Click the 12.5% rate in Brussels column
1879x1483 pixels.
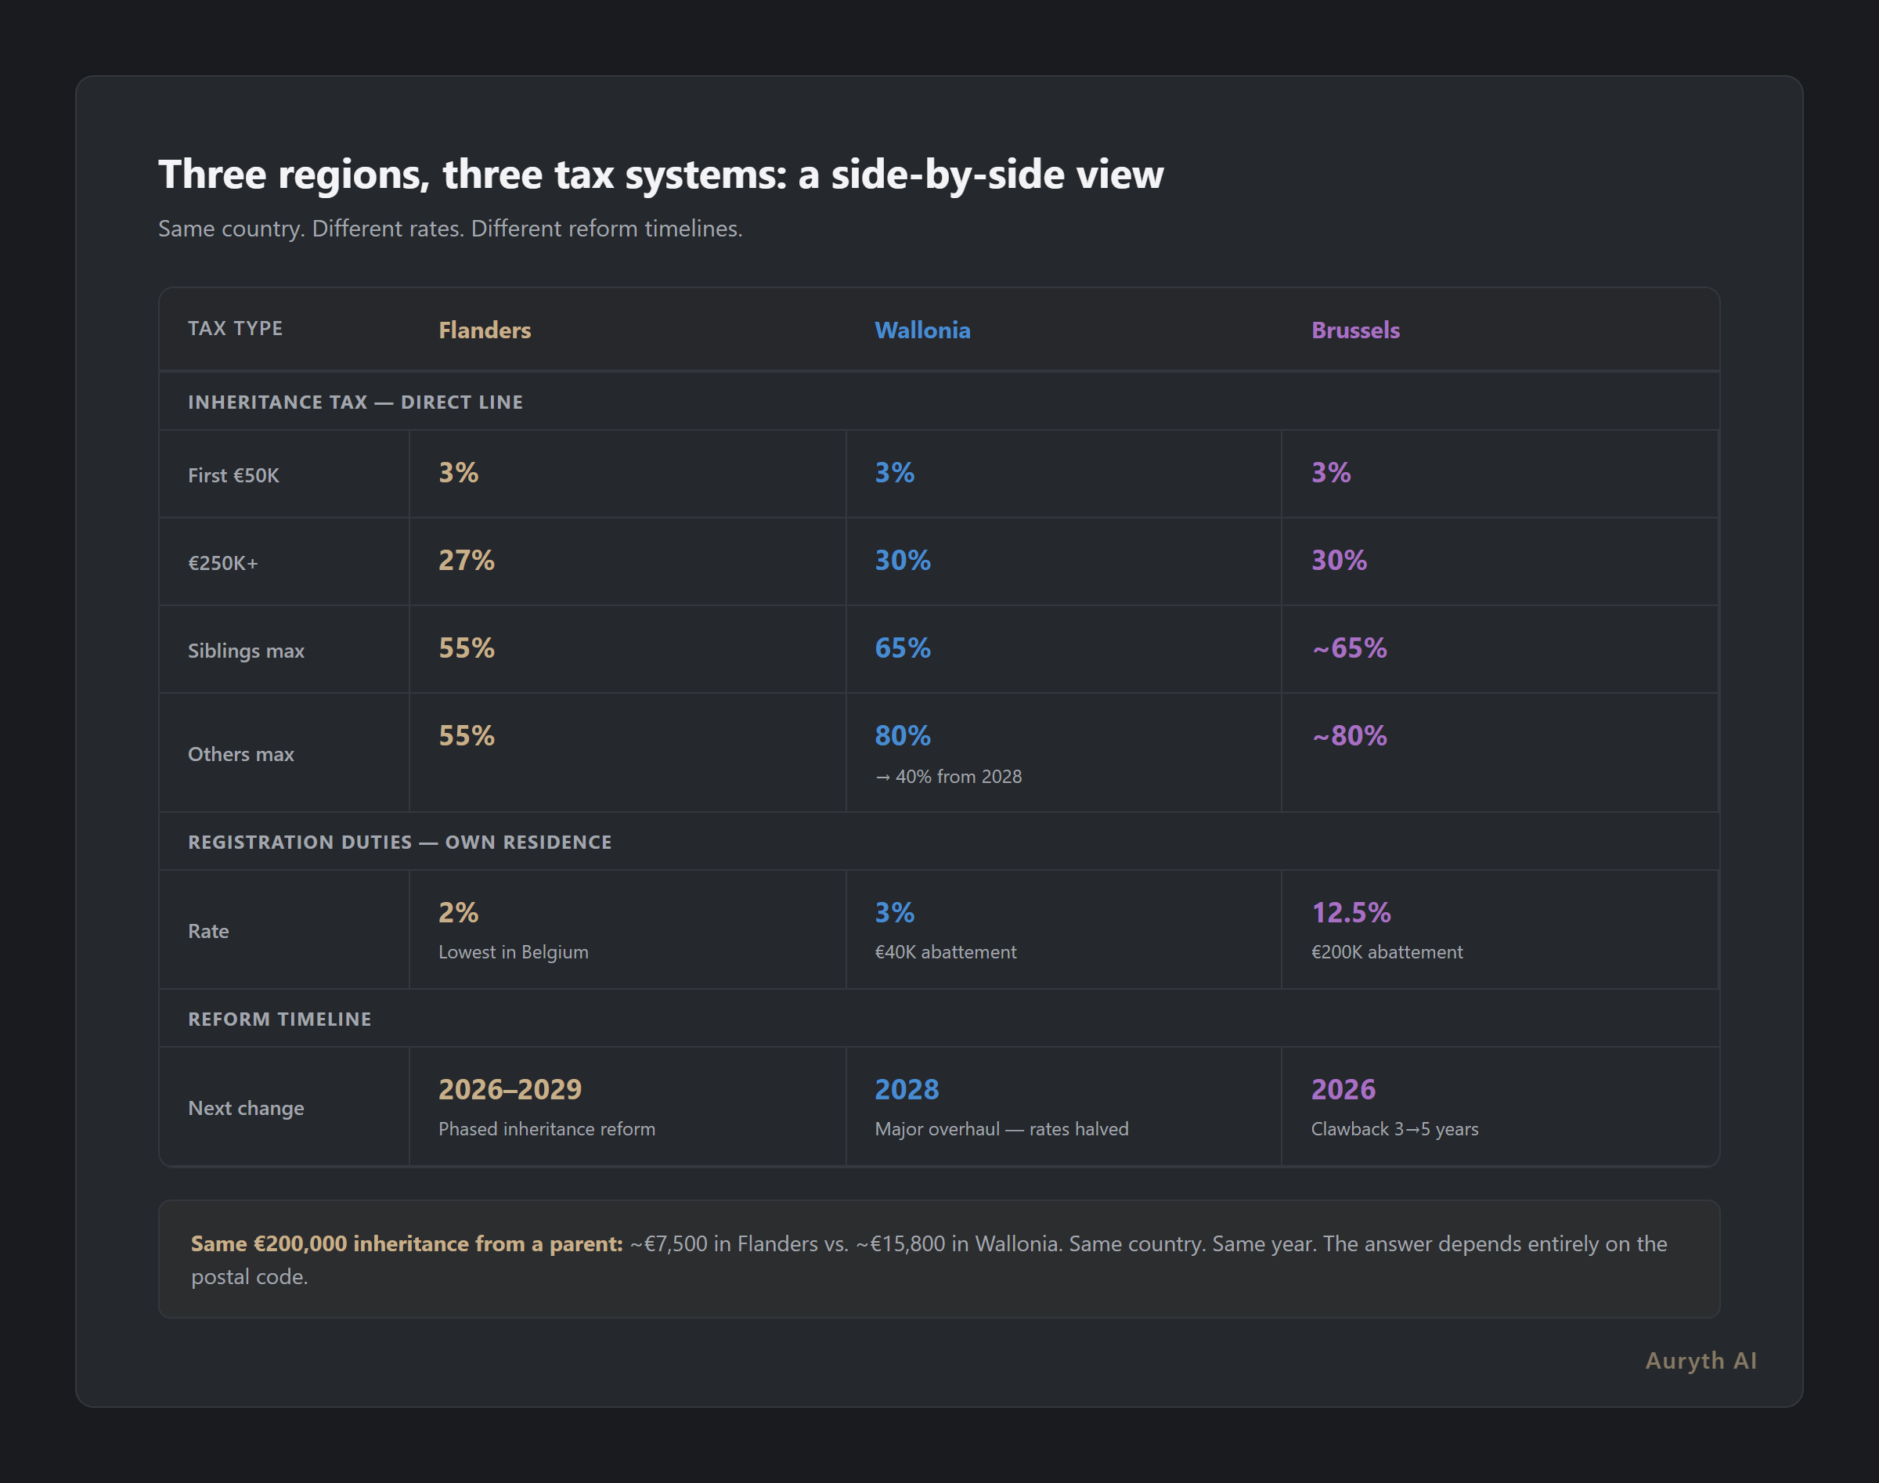(x=1351, y=912)
